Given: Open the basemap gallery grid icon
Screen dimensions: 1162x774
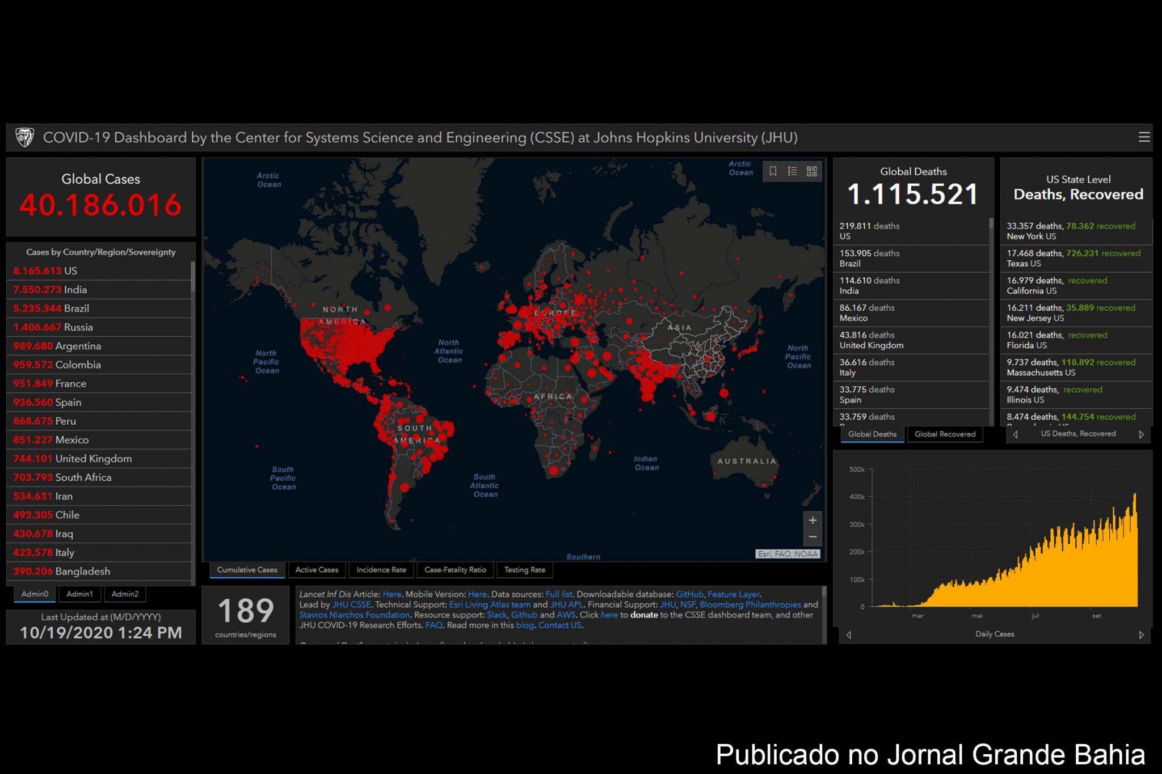Looking at the screenshot, I should pos(812,171).
